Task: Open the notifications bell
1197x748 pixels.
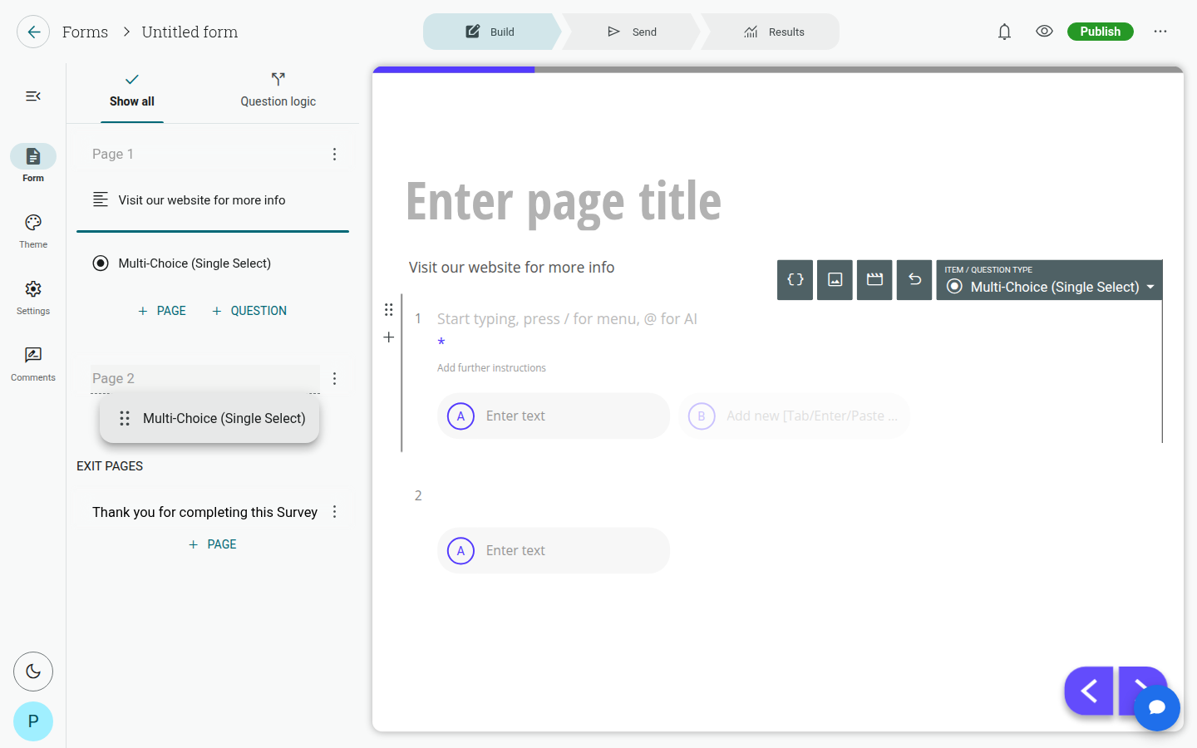Action: pos(1004,32)
